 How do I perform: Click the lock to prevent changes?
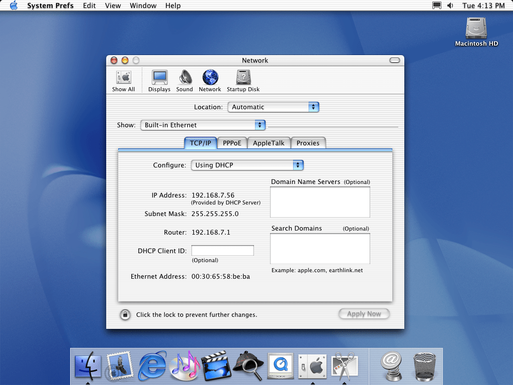125,314
